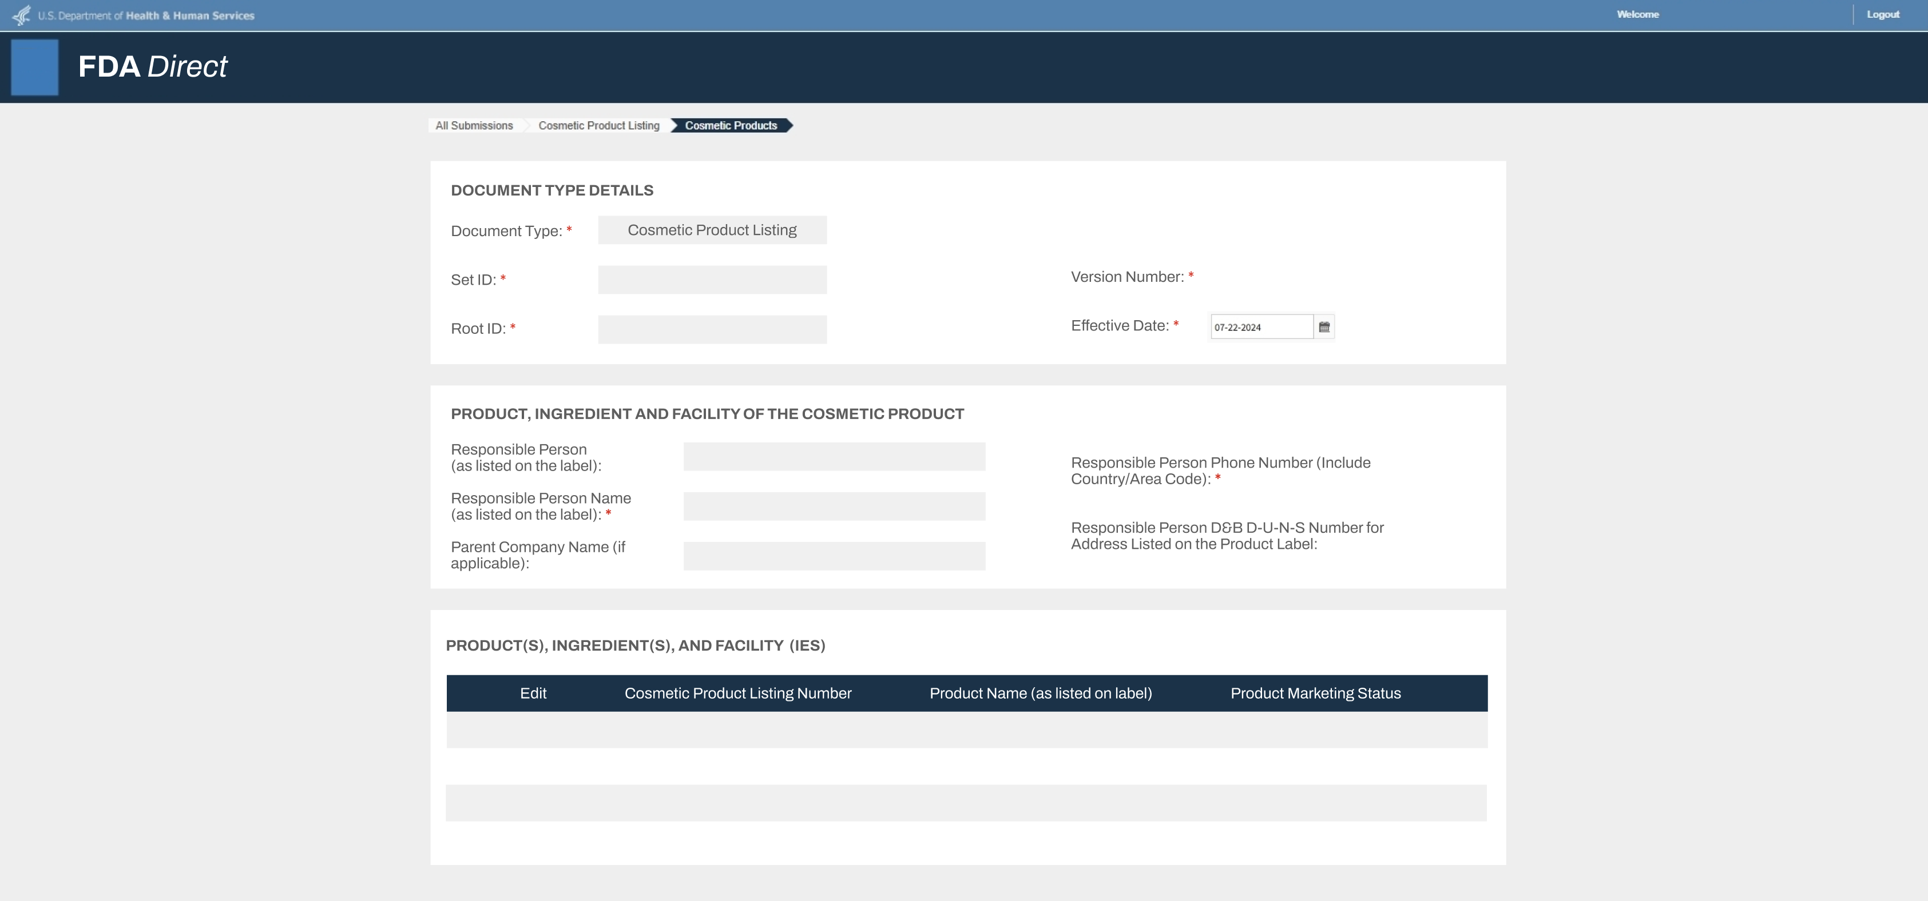The image size is (1928, 901).
Task: Click the Effective Date input field
Action: 1261,327
